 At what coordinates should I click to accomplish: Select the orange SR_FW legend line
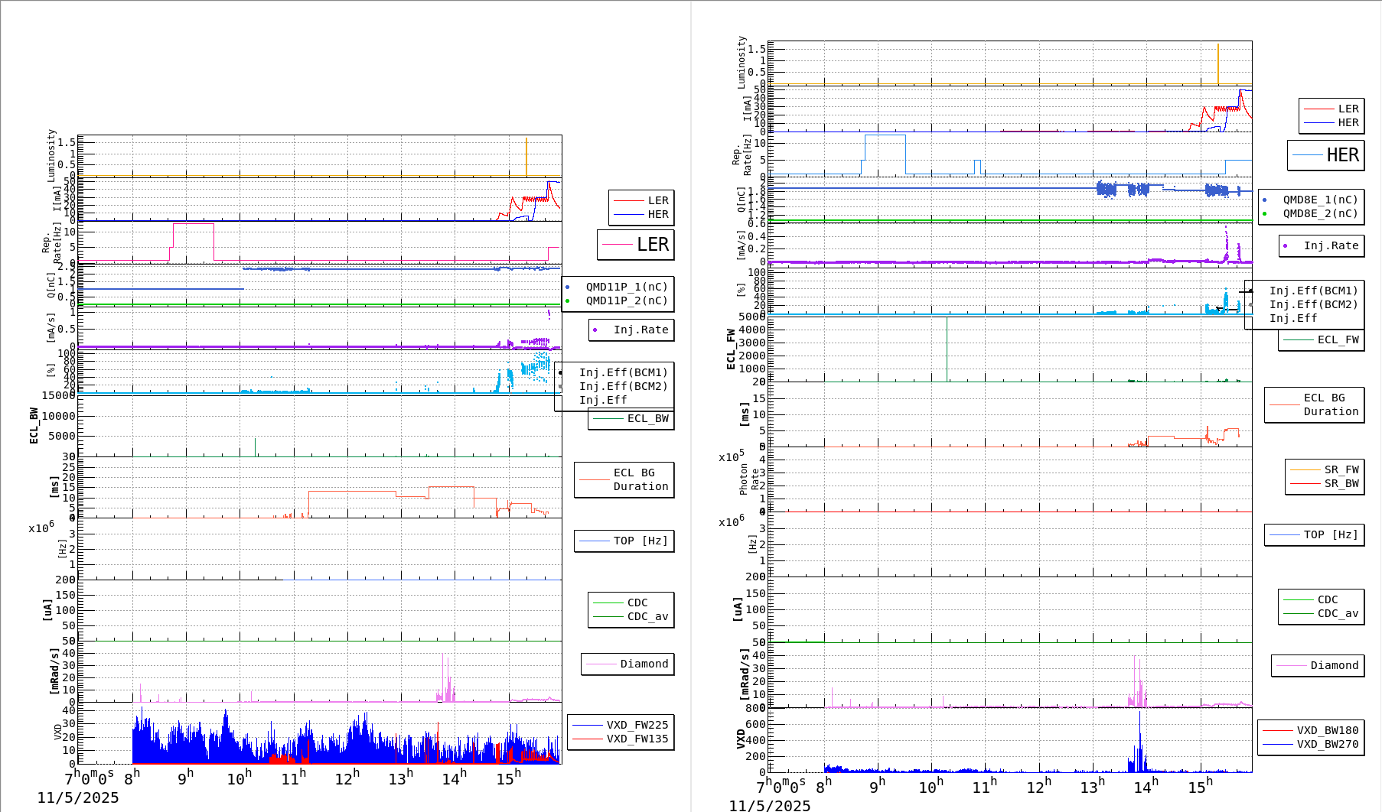click(x=1305, y=469)
